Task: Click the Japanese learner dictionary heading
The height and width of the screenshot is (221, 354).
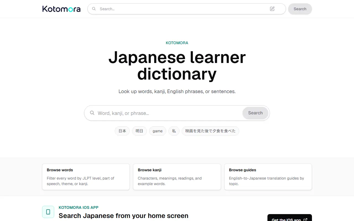Action: tap(177, 65)
